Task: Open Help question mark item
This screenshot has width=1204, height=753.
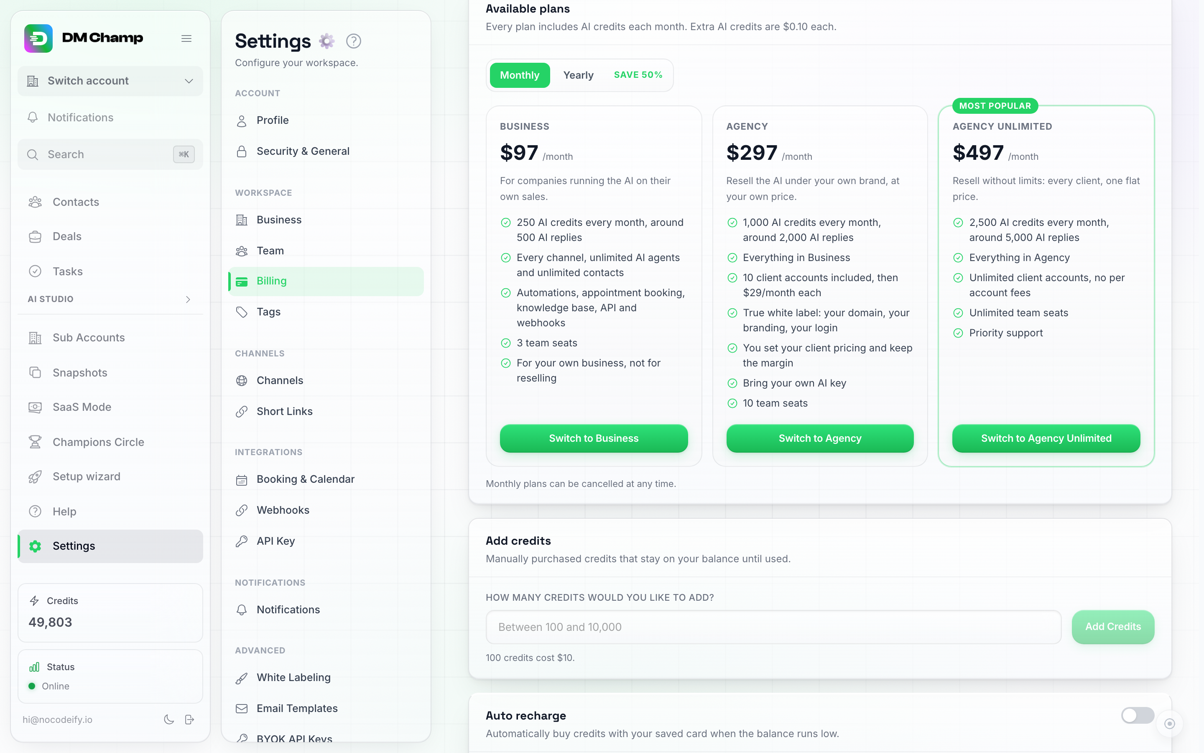Action: 110,512
